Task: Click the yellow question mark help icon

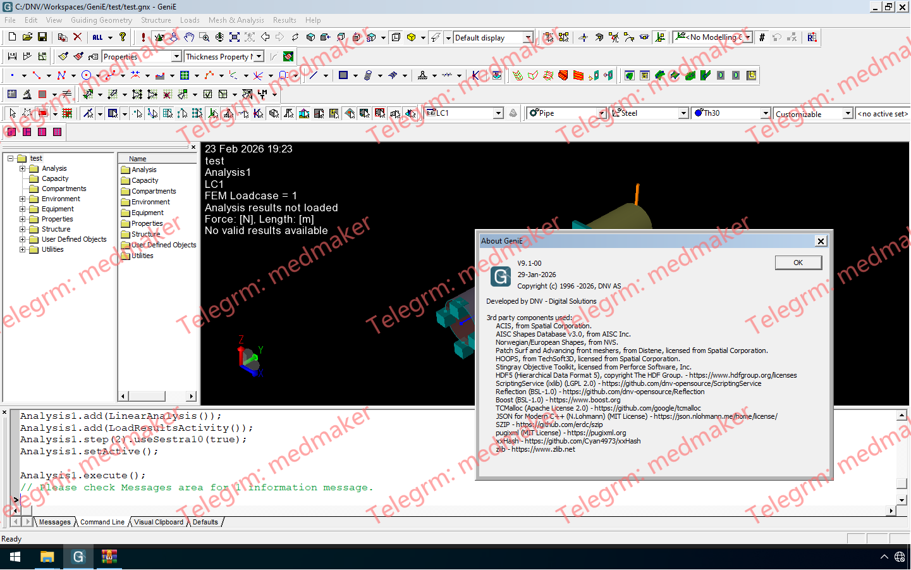Action: point(123,37)
